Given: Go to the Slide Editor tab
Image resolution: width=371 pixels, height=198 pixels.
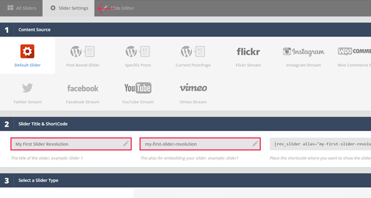Looking at the screenshot, I should coord(118,8).
